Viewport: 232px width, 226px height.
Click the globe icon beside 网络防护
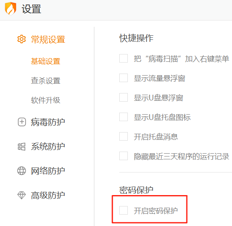tap(22, 171)
